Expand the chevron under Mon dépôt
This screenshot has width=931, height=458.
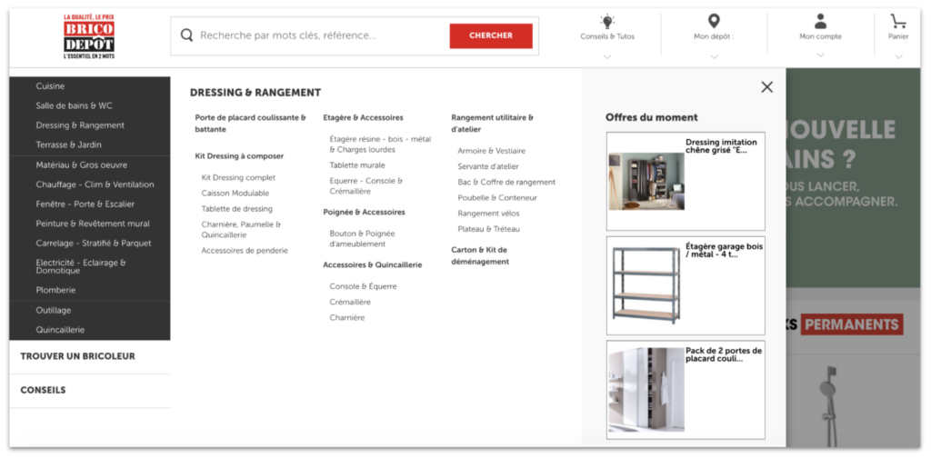pos(714,56)
